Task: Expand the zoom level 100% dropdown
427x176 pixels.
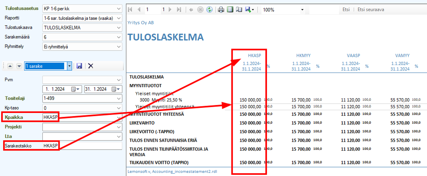Action: (302, 10)
